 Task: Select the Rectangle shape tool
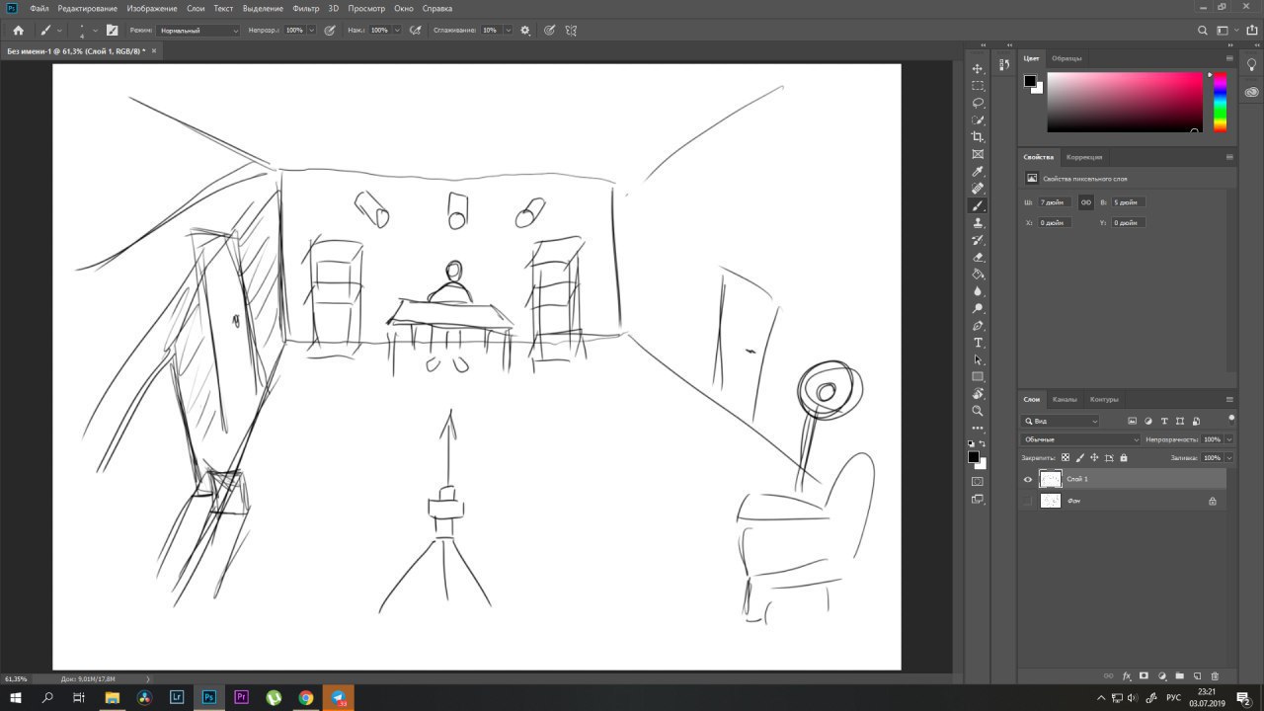tap(978, 377)
